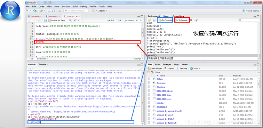Screen dimensions: 263x128
Task: Click the code tools magic wand icon
Action: click(x=75, y=21)
